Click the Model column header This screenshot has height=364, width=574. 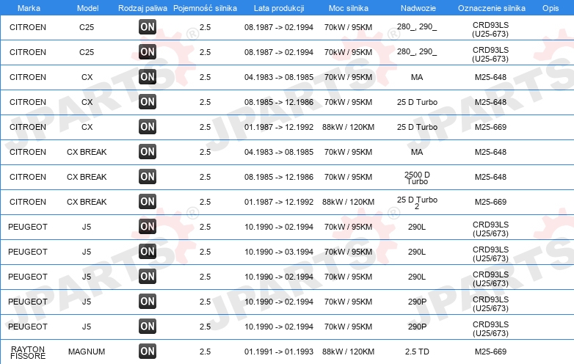coord(87,8)
